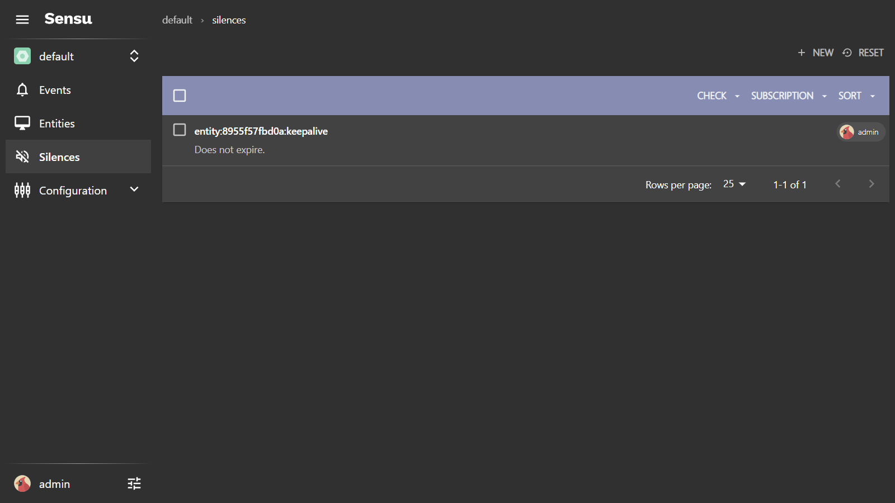Open the hamburger menu icon
895x503 pixels.
click(22, 20)
